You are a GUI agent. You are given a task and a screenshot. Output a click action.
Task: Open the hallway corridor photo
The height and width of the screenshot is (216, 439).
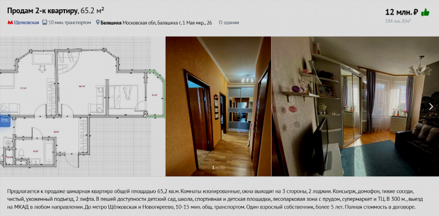click(218, 106)
